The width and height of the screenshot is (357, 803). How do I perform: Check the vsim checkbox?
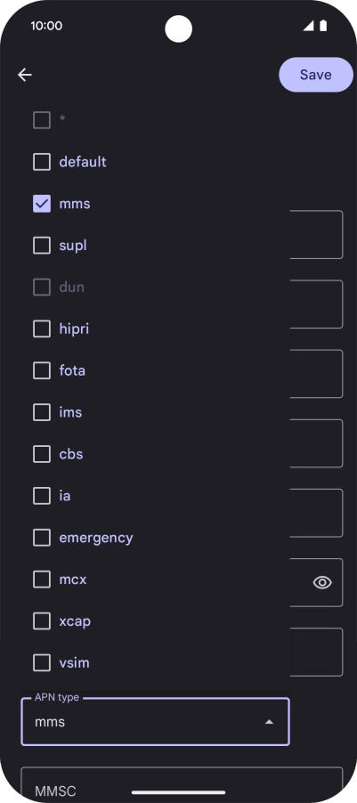(x=42, y=663)
